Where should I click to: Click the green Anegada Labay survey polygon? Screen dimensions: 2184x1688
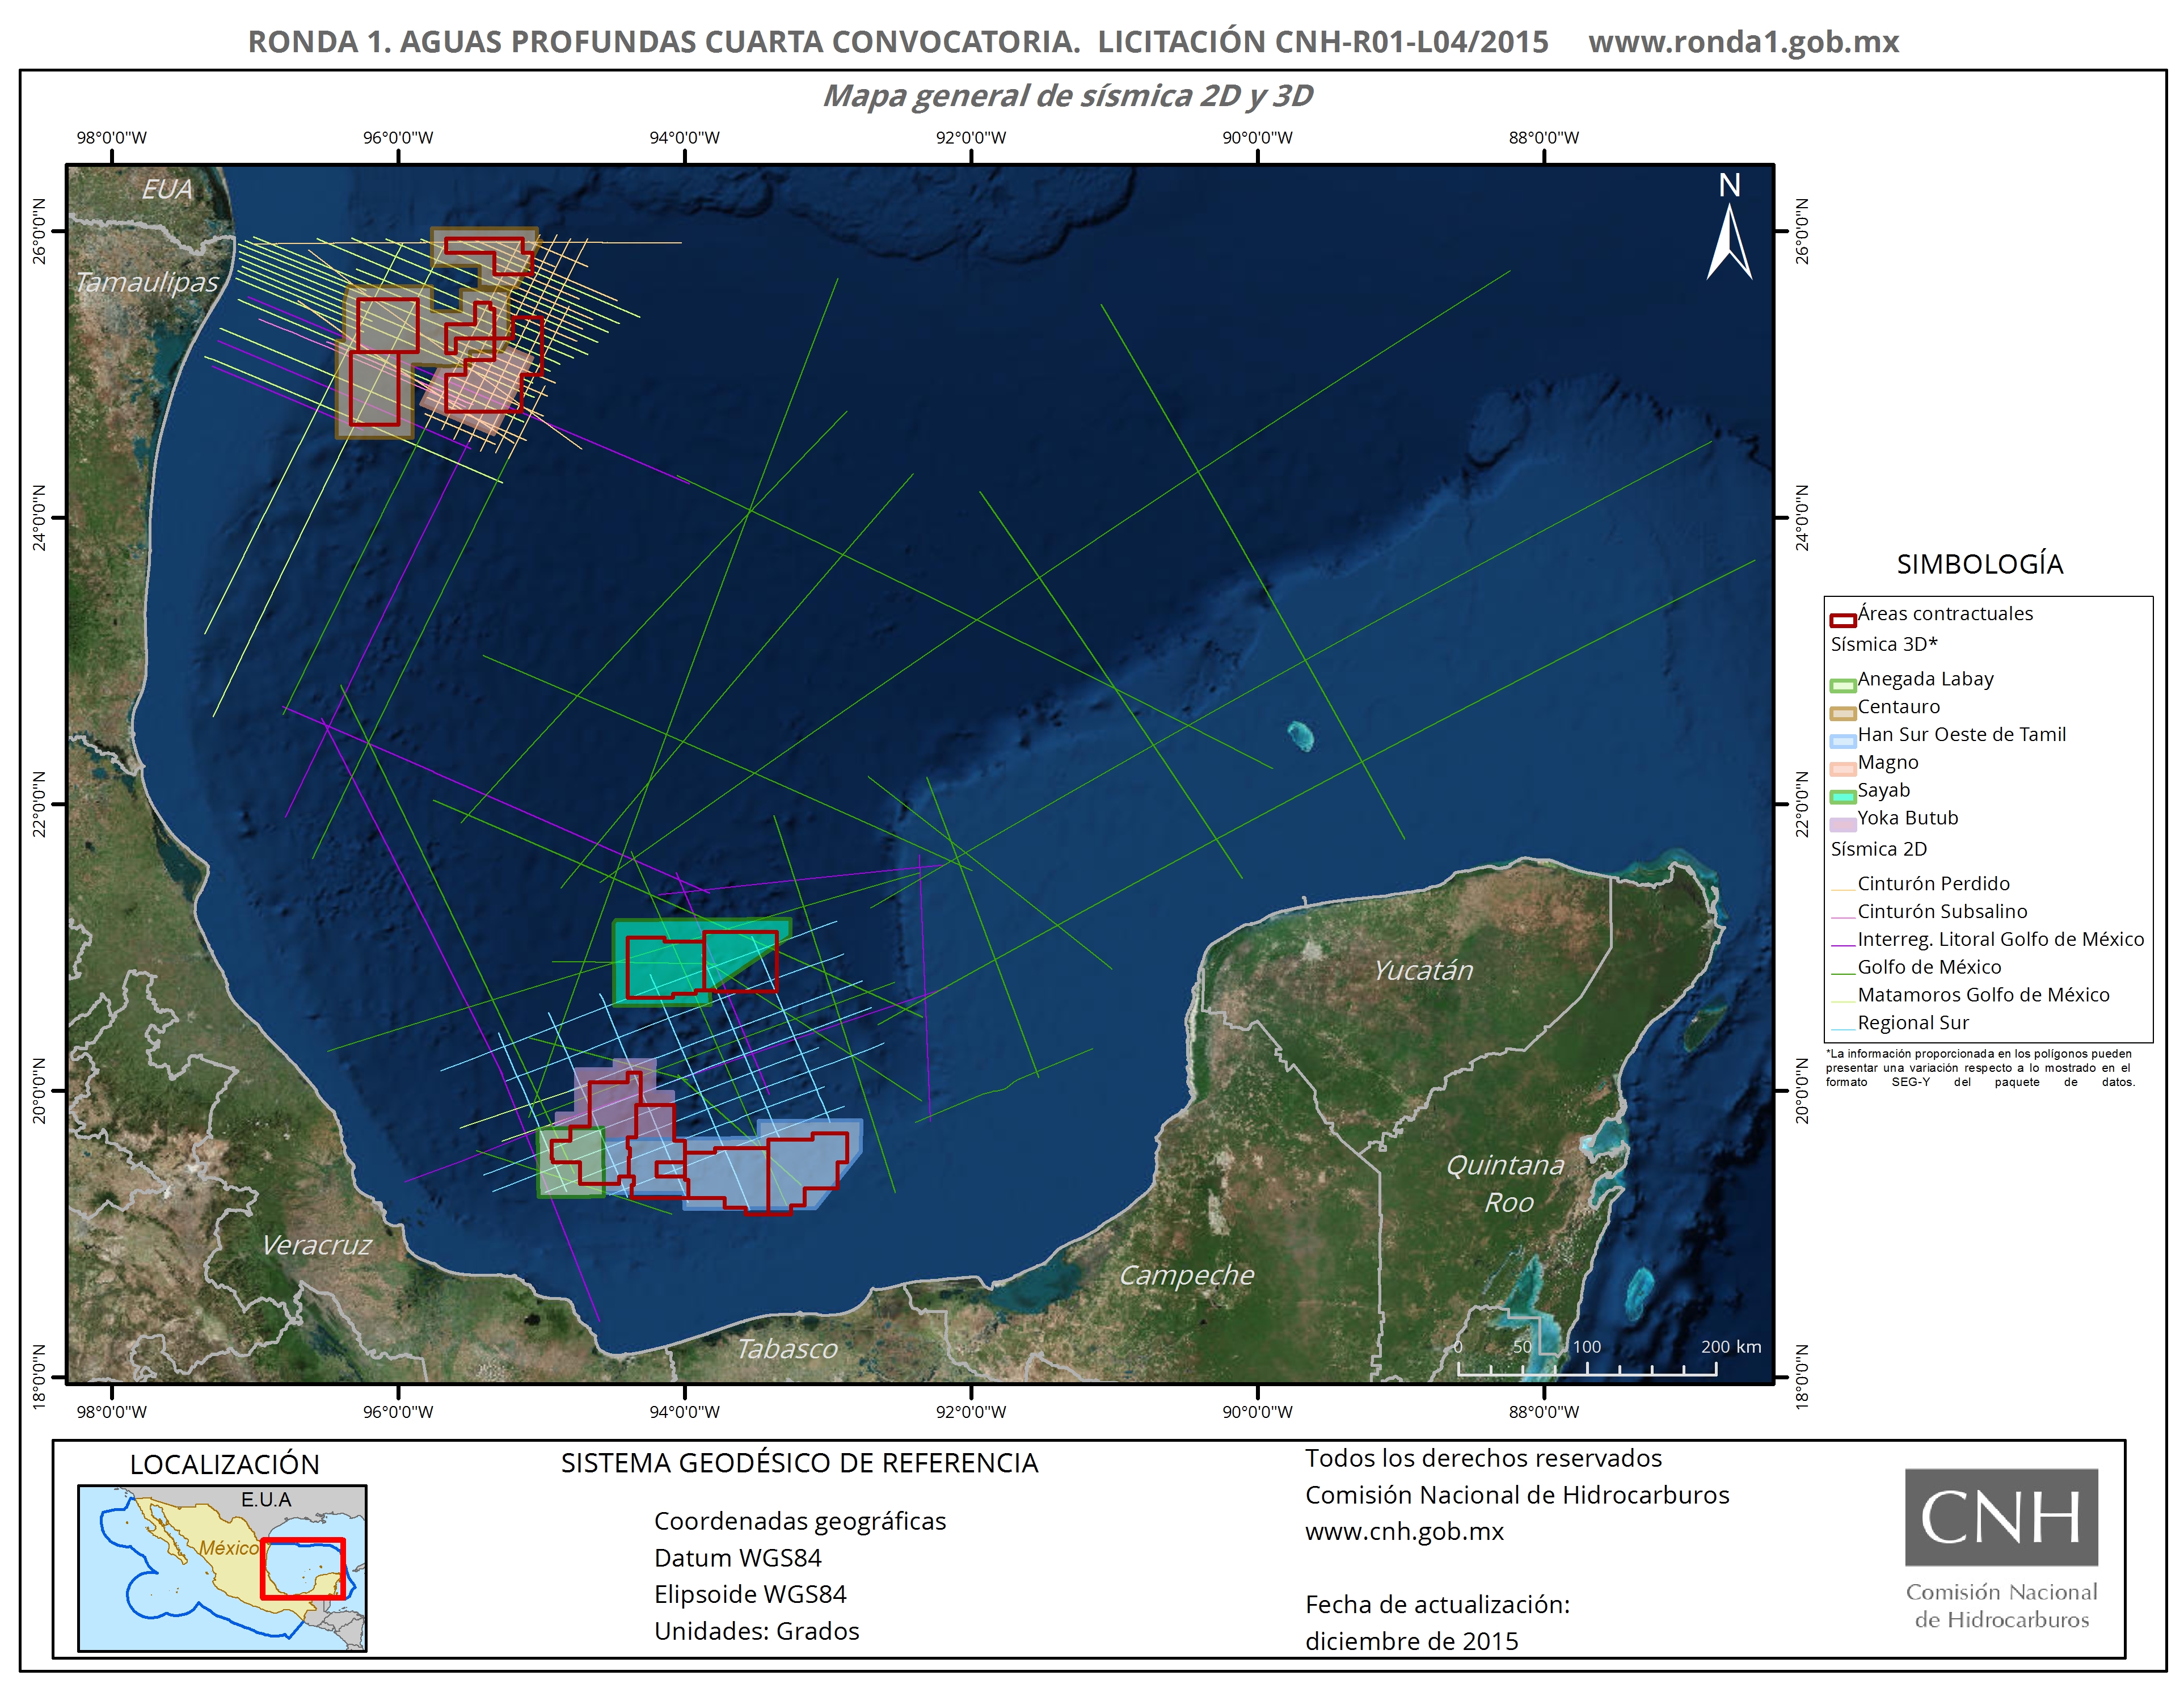pos(571,1162)
